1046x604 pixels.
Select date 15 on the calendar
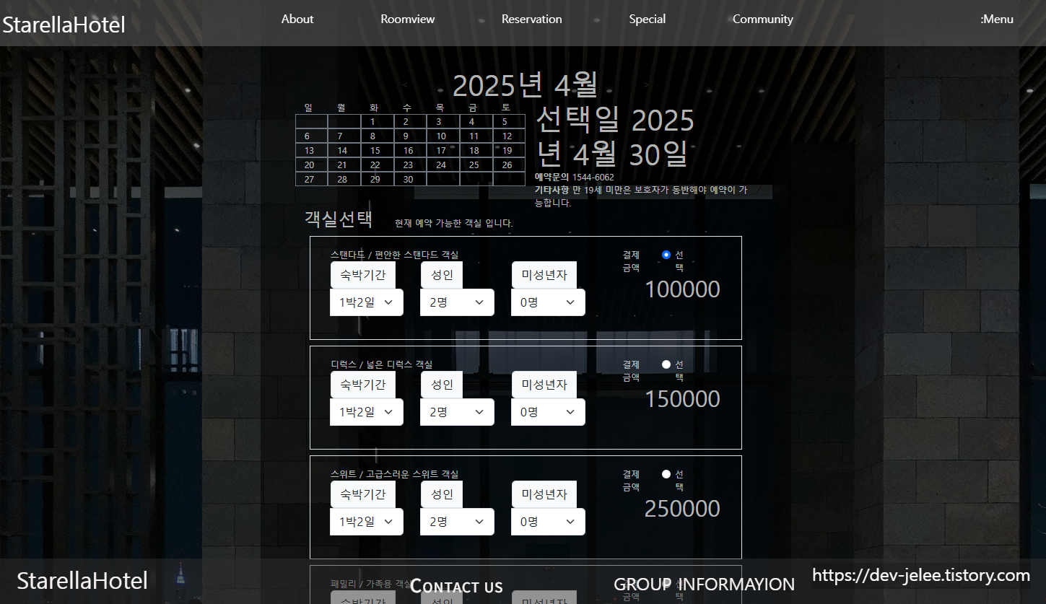tap(378, 151)
